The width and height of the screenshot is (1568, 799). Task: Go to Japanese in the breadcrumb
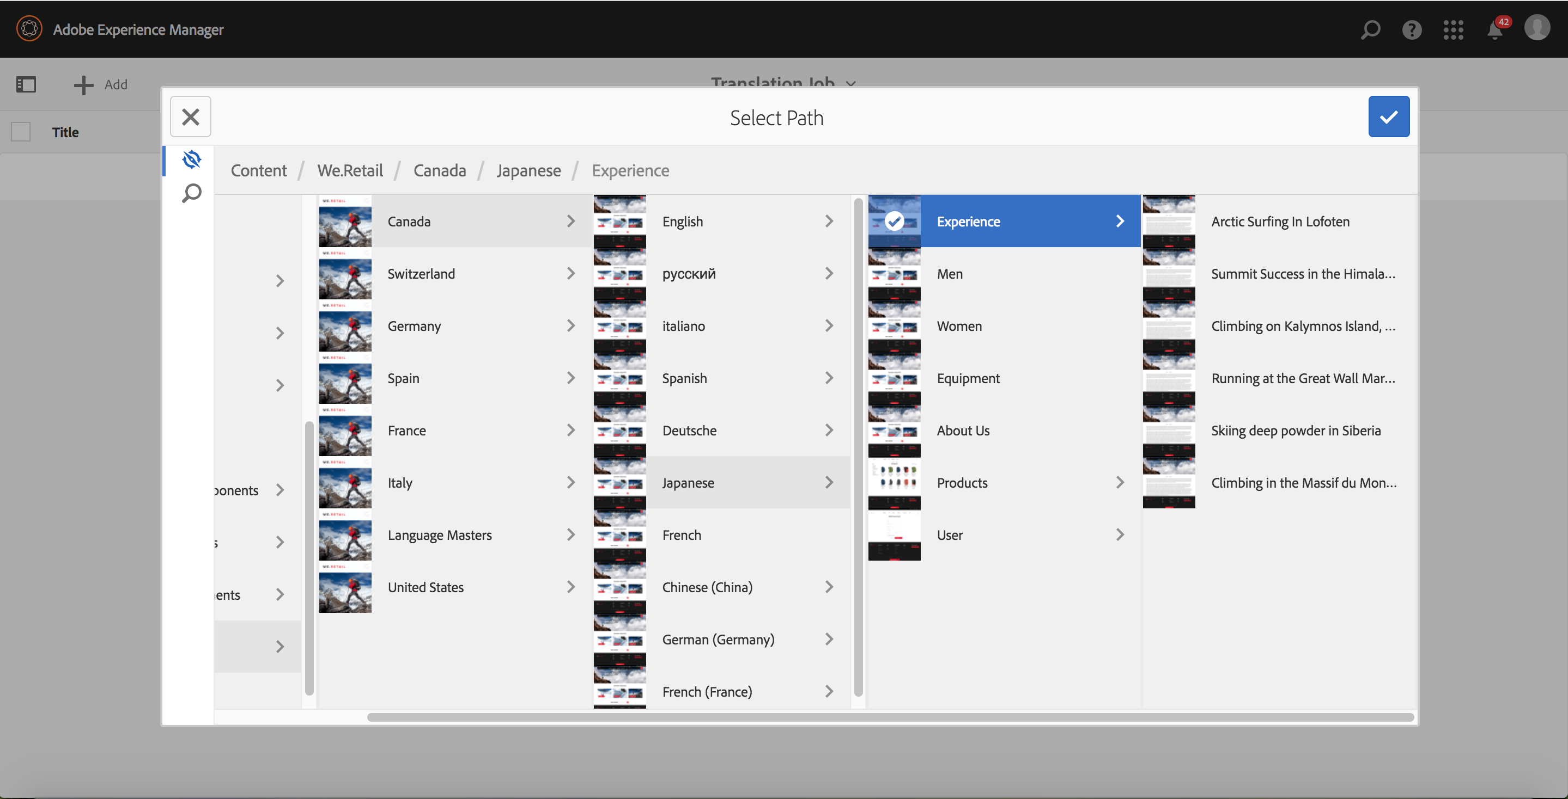coord(528,170)
